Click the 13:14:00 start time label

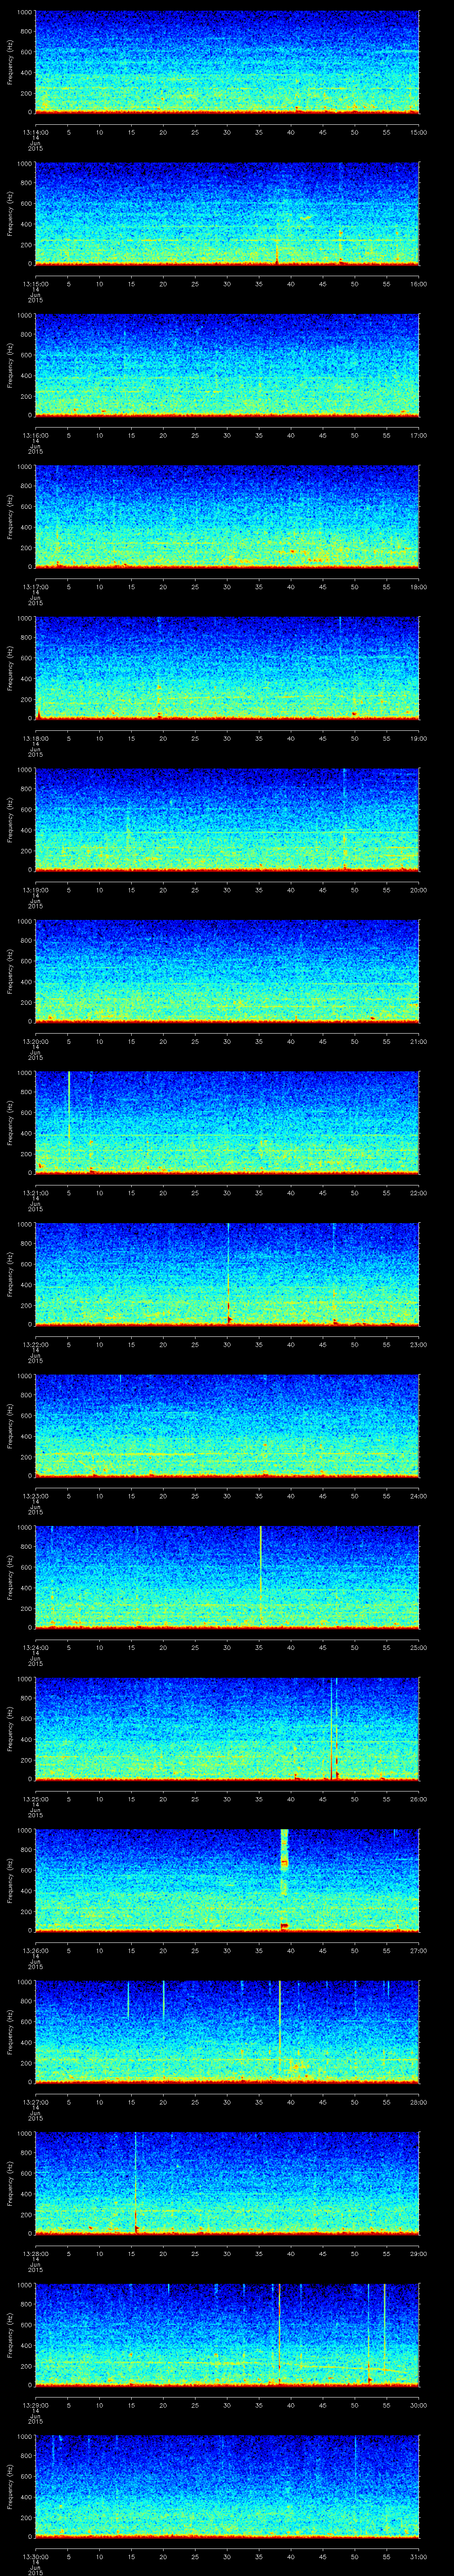coord(35,131)
